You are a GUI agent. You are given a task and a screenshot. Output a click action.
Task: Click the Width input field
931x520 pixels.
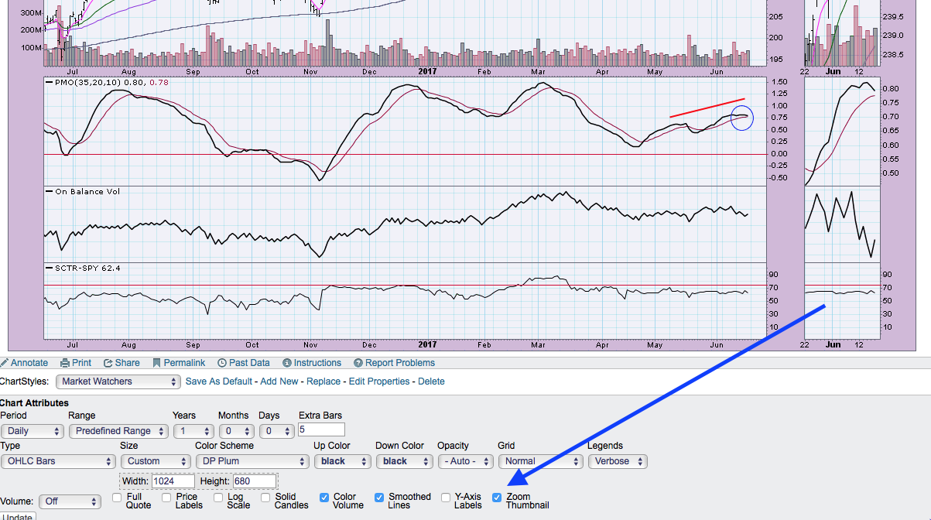(173, 481)
